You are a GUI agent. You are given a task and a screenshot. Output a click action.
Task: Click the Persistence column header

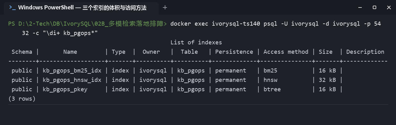234,52
